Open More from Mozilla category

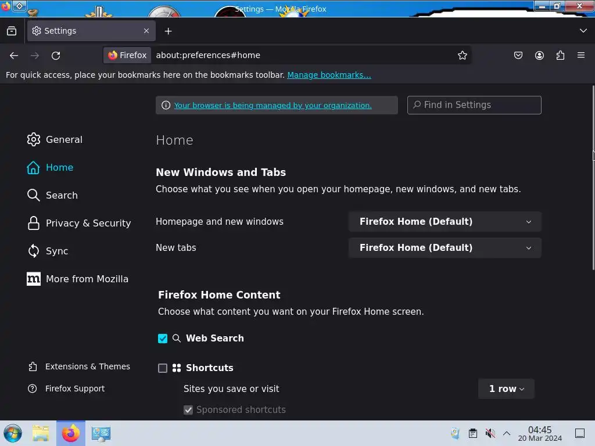pos(78,279)
